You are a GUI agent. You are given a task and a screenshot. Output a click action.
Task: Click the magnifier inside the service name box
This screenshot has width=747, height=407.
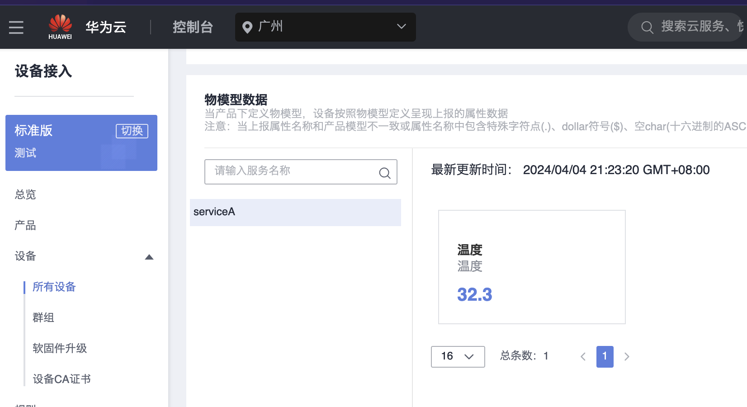click(384, 173)
